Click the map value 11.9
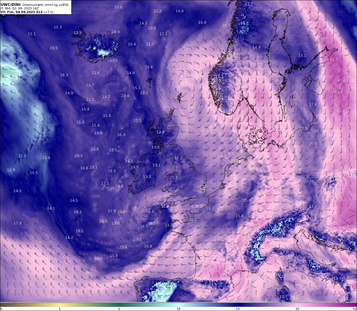Viewport: 357px width, 311px height. click(37, 71)
